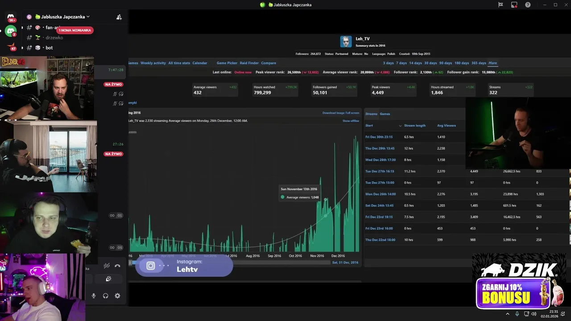Click Download image above the chart

point(333,113)
